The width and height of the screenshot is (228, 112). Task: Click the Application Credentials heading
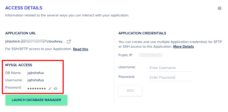pyautogui.click(x=142, y=33)
